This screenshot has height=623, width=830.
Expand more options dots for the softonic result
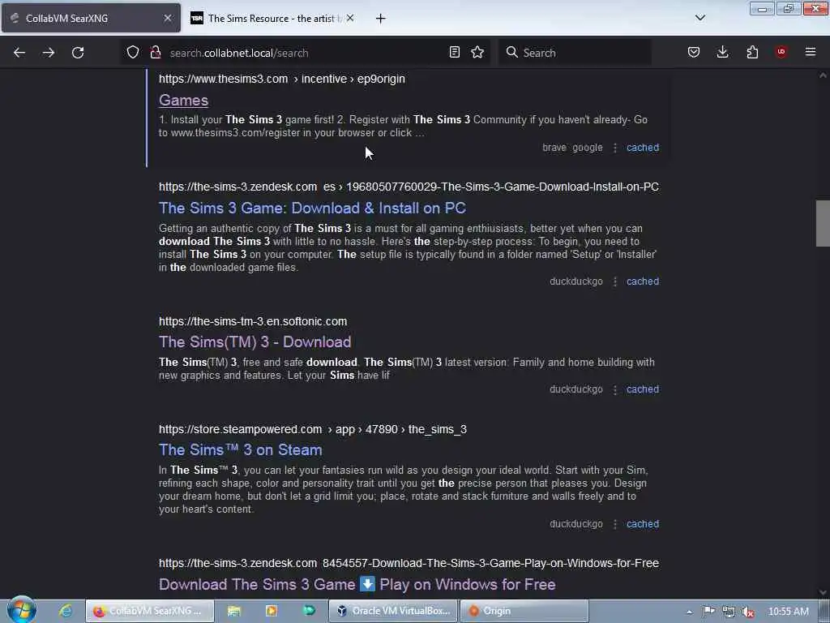pos(614,389)
